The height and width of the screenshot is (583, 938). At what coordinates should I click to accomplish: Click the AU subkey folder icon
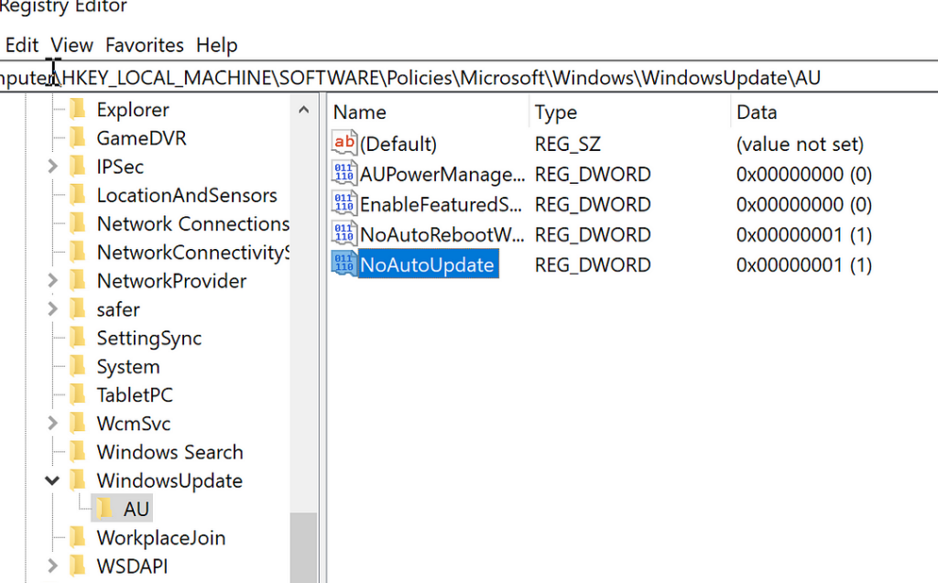[x=105, y=509]
